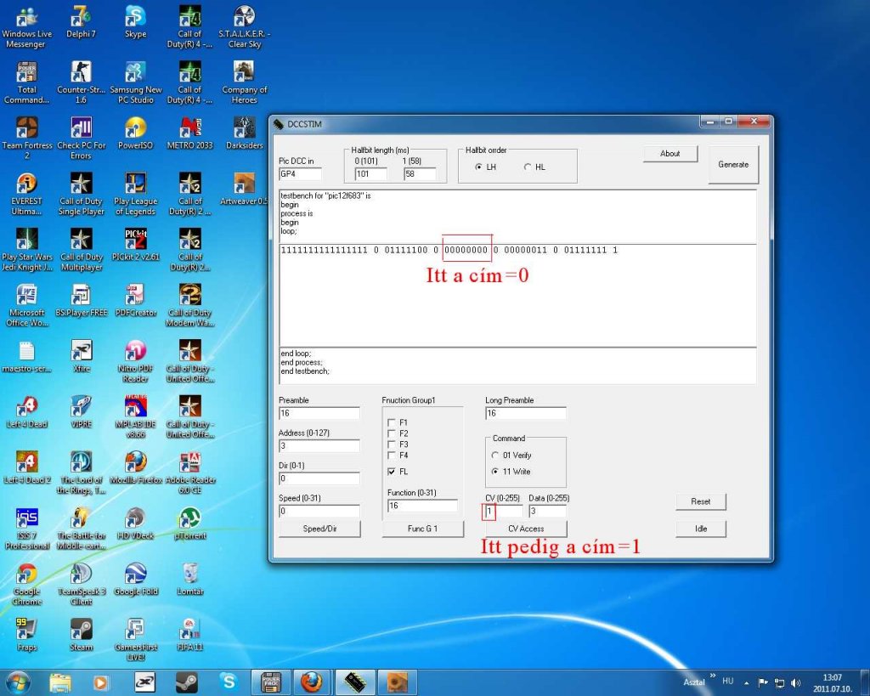The width and height of the screenshot is (870, 696).
Task: Click the Generate button
Action: 733,164
